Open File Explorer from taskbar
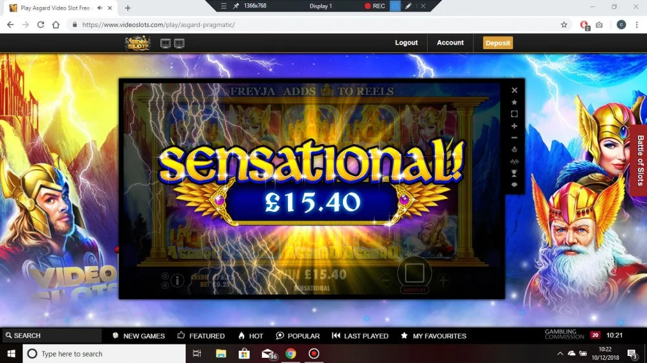 [x=221, y=353]
